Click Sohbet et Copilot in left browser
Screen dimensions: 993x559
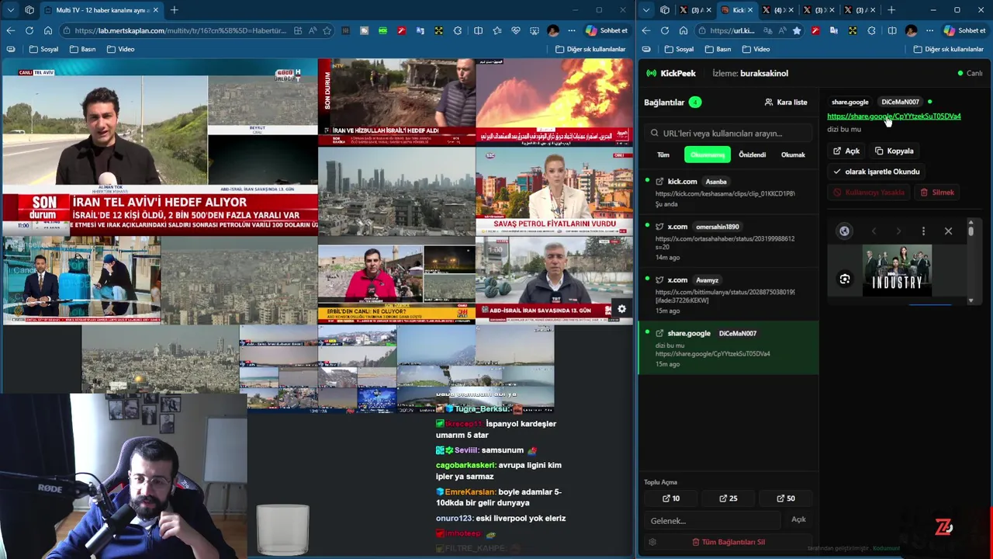pyautogui.click(x=607, y=30)
